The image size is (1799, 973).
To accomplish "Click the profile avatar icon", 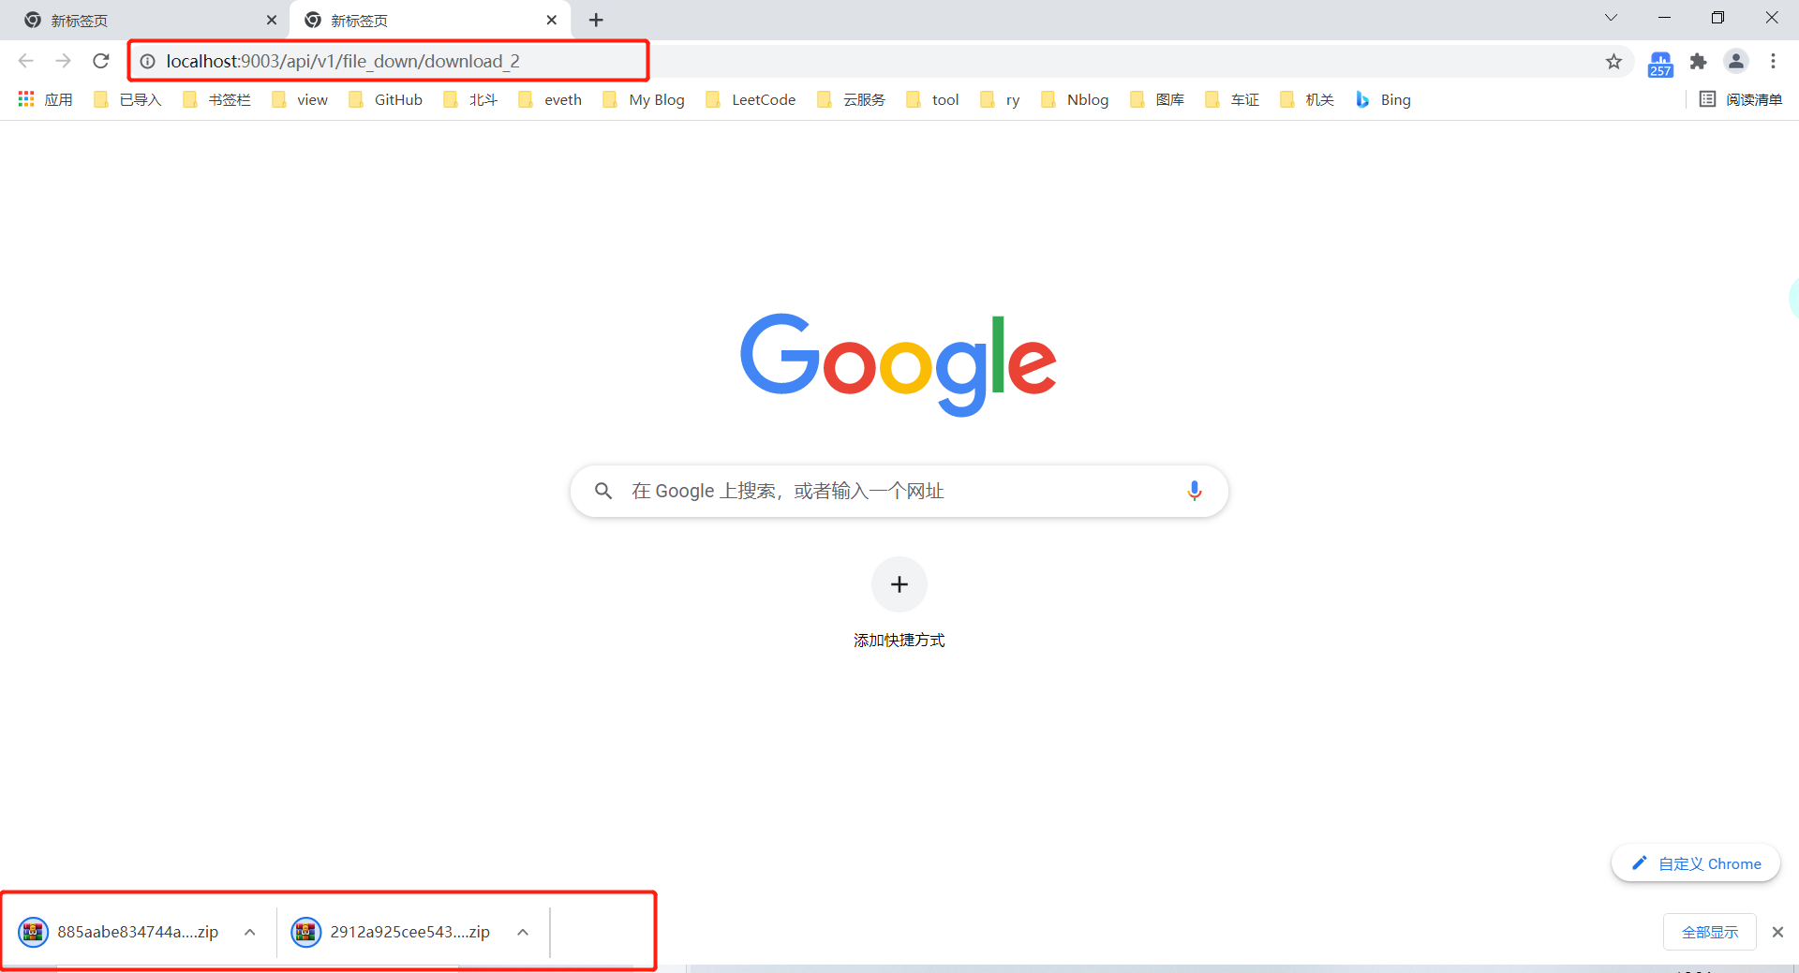I will pyautogui.click(x=1735, y=62).
